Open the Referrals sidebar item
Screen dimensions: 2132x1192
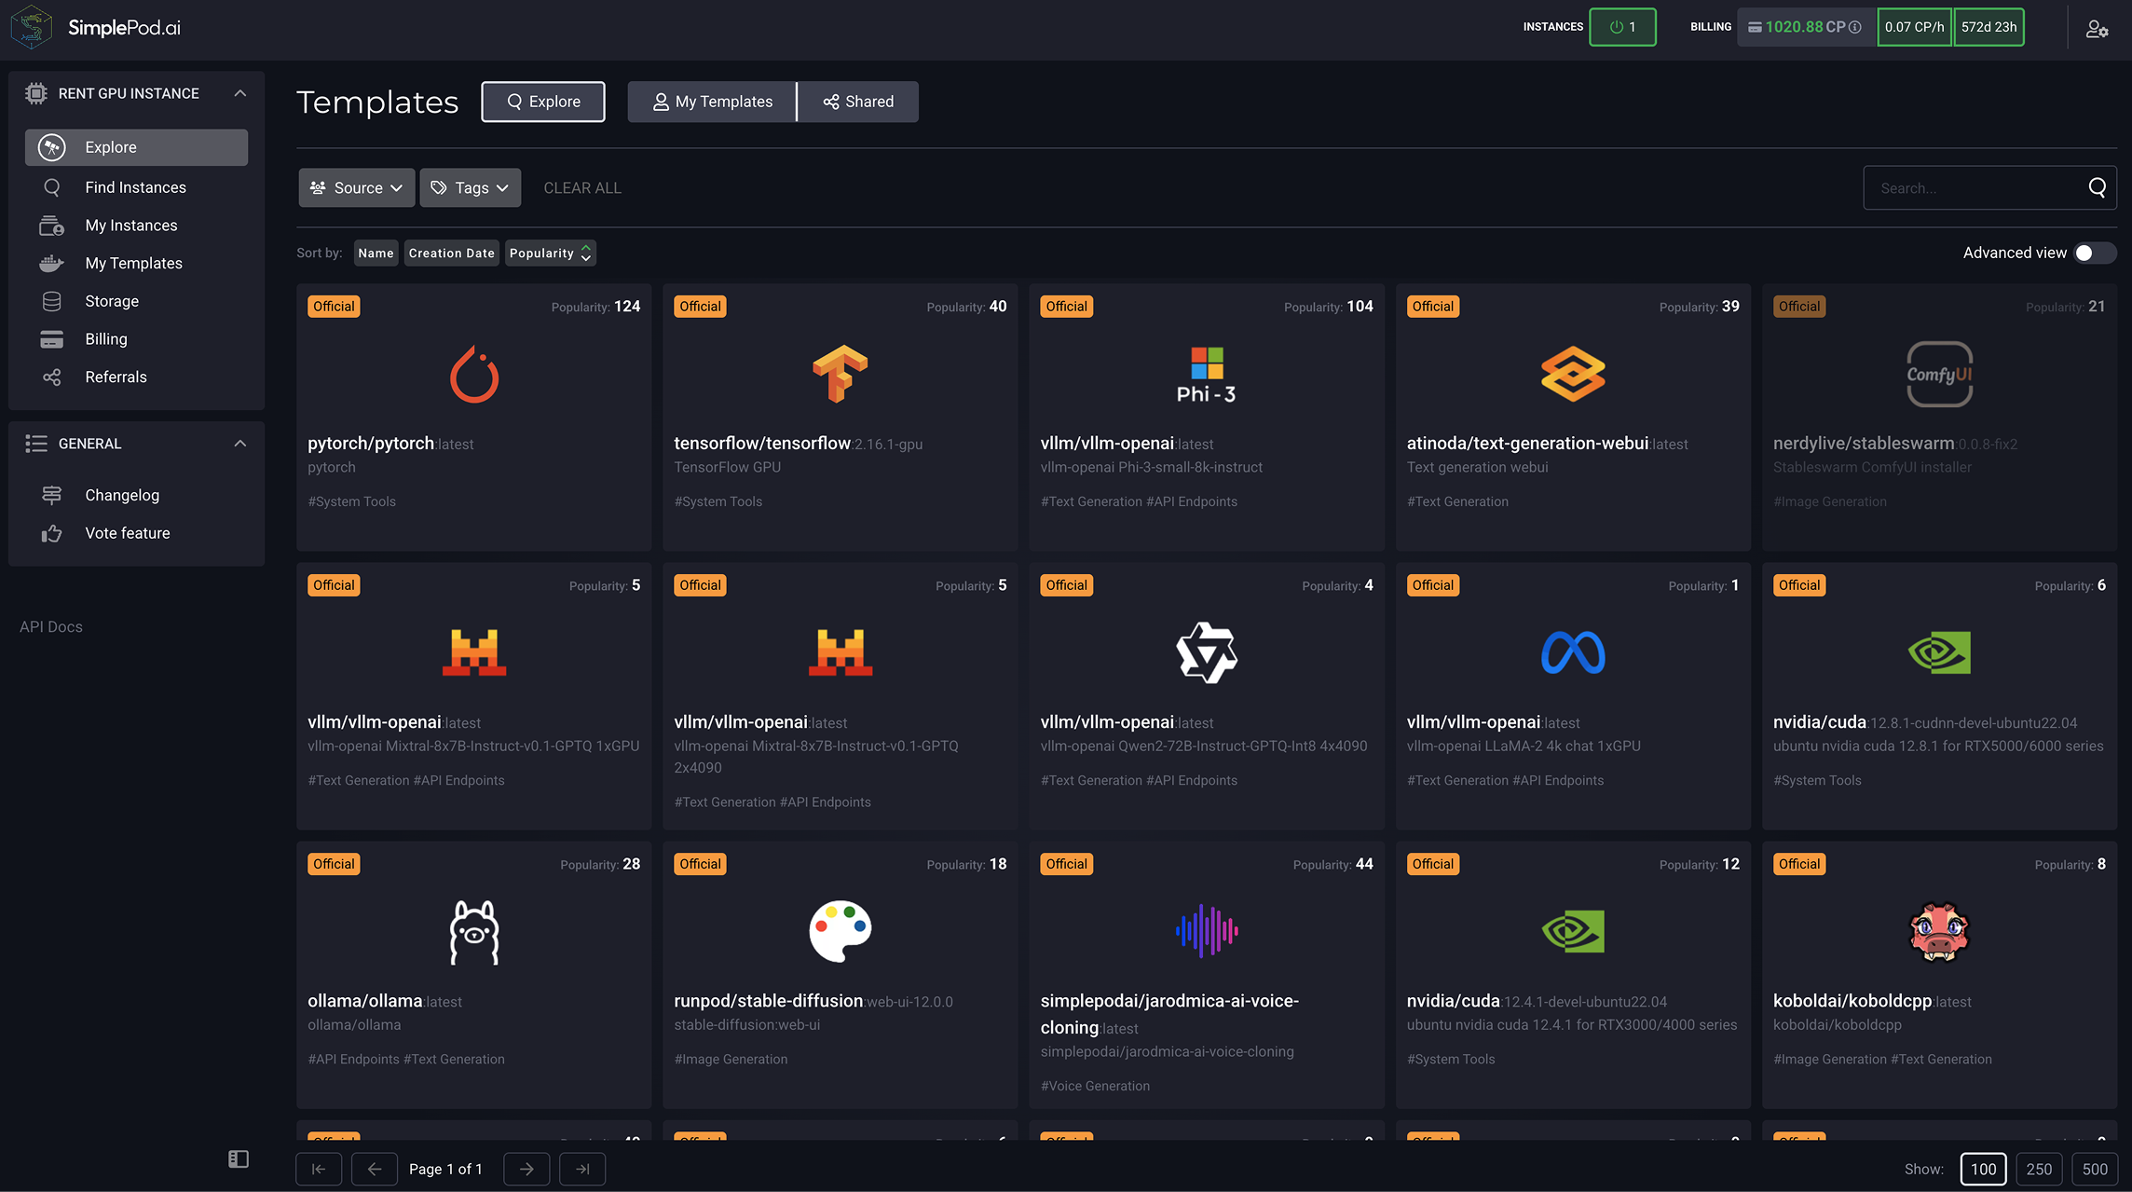(x=116, y=377)
